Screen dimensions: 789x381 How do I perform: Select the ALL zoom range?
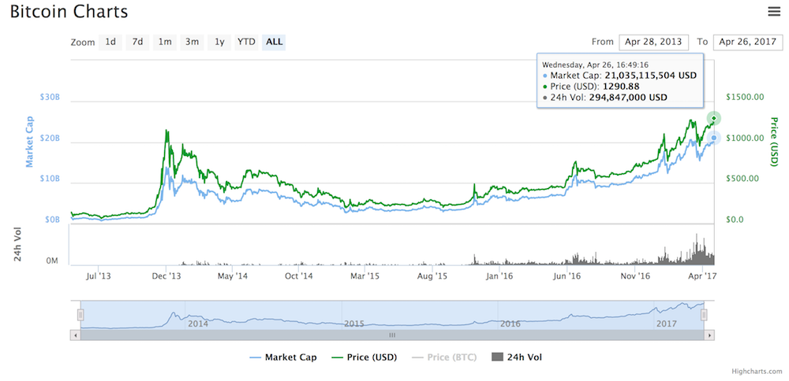click(x=275, y=43)
